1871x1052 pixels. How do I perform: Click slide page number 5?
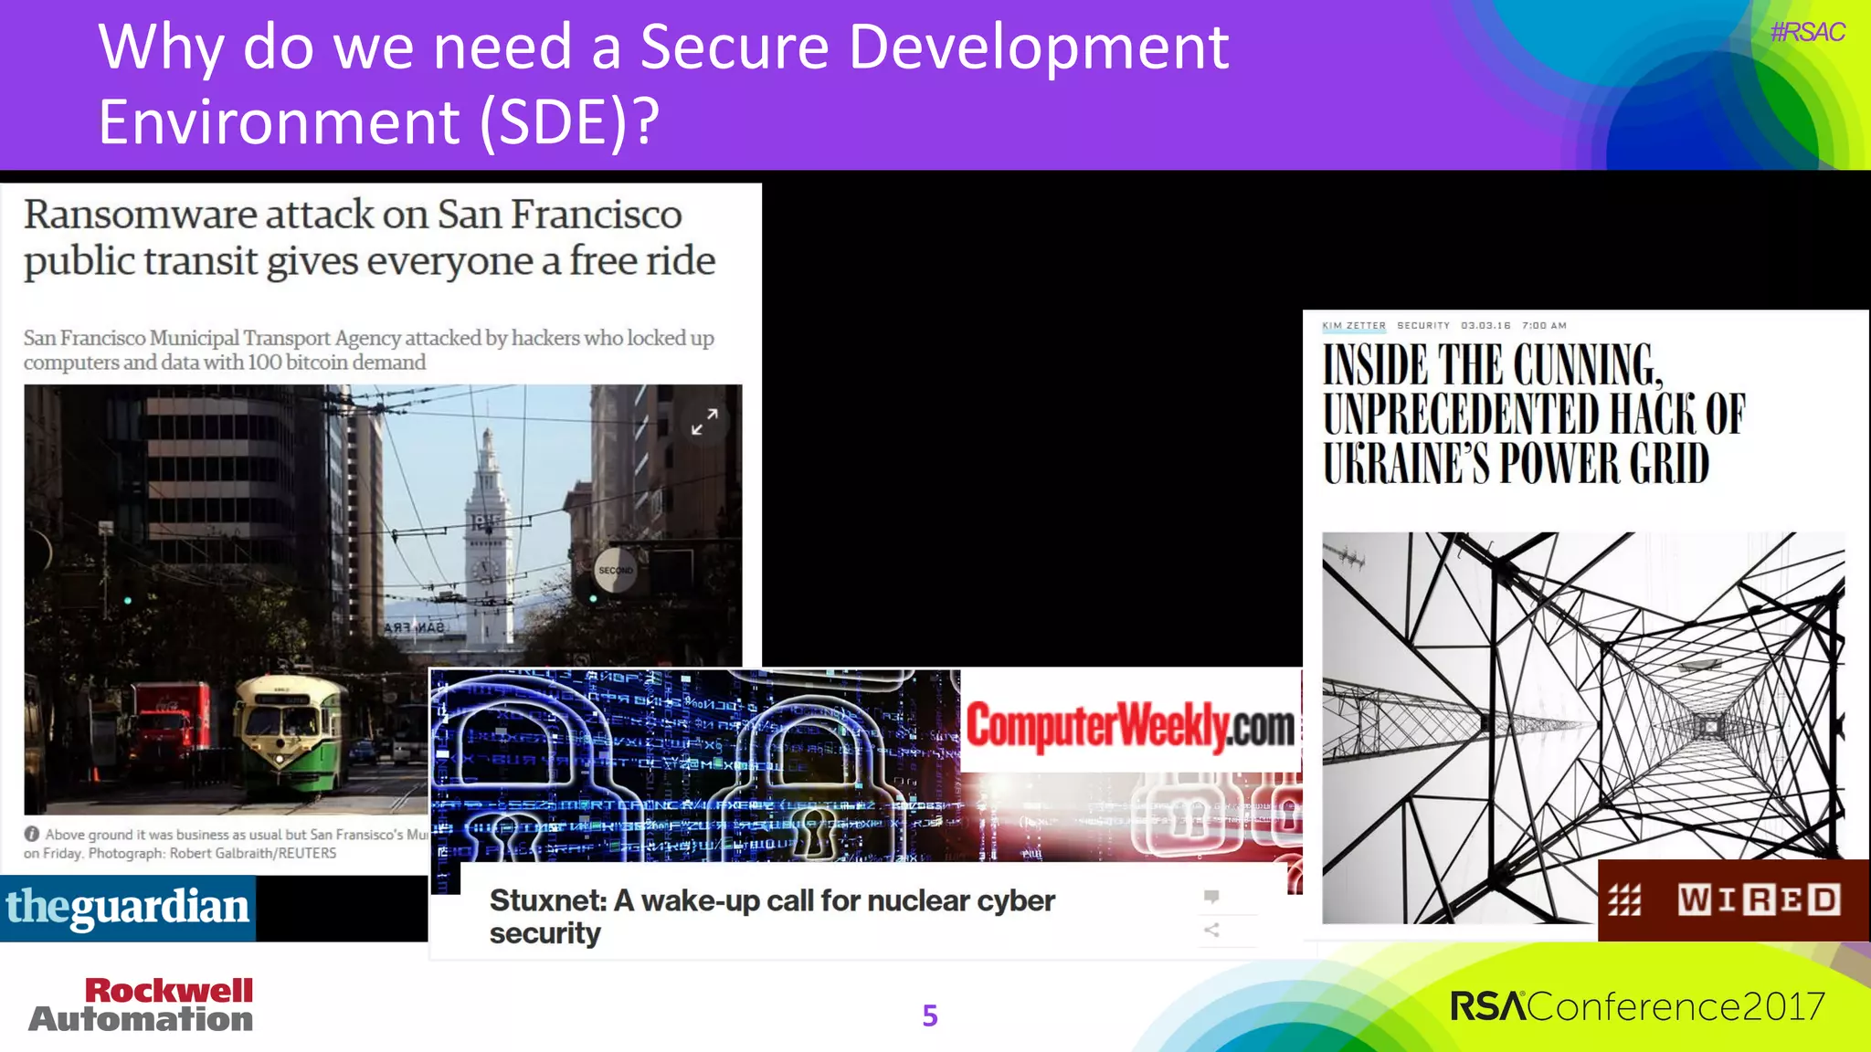[x=930, y=1015]
